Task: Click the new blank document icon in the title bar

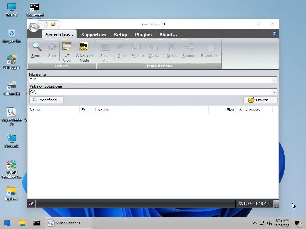Action: [x=45, y=24]
